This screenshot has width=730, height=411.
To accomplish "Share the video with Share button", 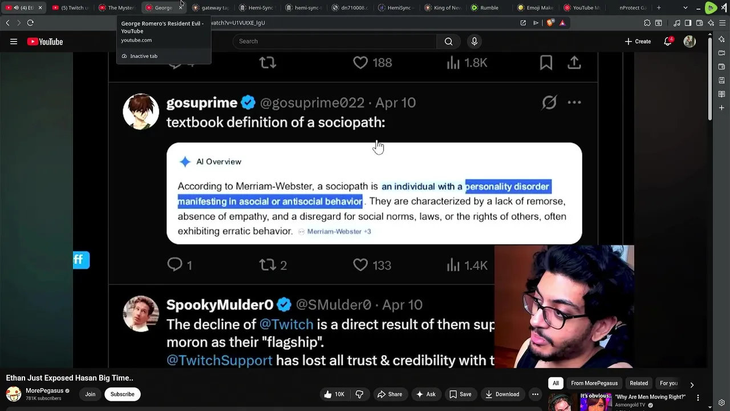I will 389,394.
